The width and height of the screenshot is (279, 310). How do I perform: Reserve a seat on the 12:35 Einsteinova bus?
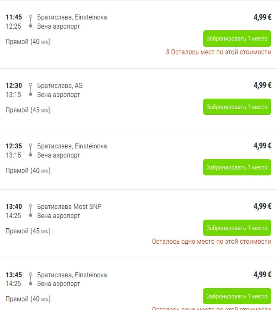tap(237, 167)
